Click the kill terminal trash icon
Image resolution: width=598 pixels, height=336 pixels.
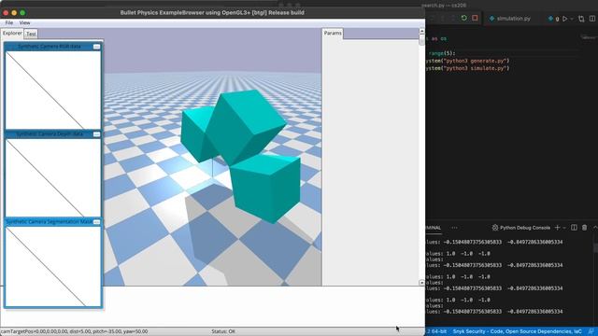click(584, 228)
